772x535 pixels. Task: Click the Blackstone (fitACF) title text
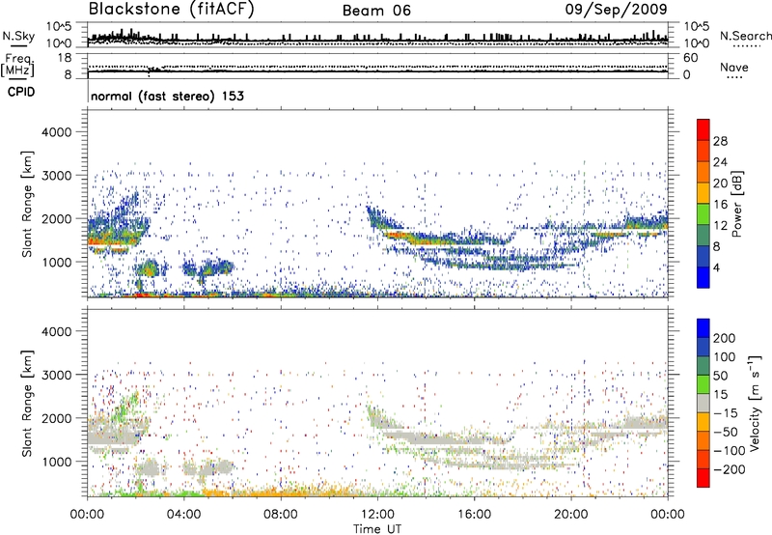[x=172, y=9]
